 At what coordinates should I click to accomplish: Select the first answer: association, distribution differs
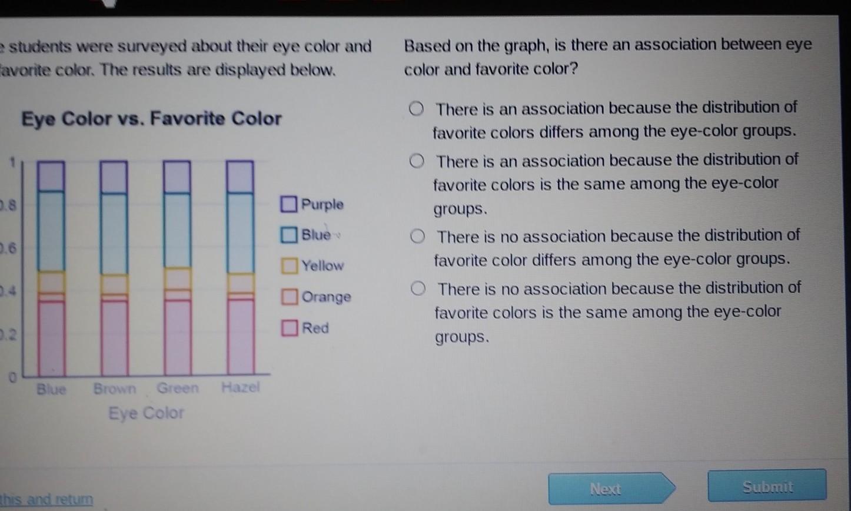[417, 109]
